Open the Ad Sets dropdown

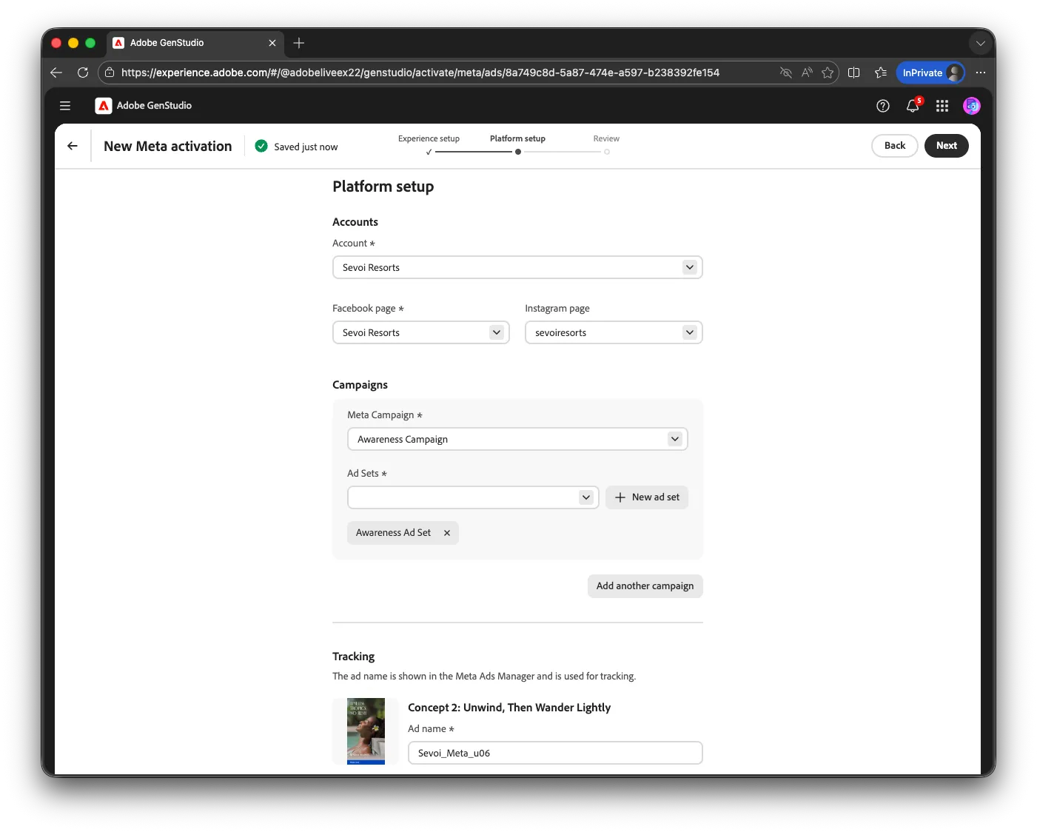tap(473, 497)
